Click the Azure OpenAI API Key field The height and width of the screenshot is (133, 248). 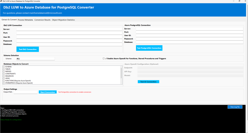click(x=190, y=72)
